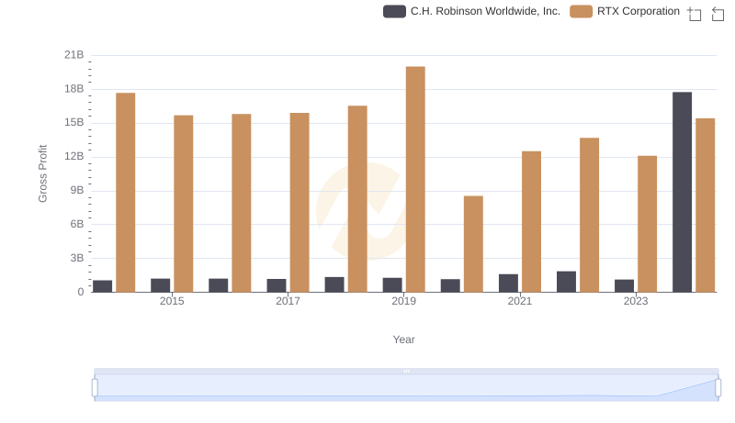Click the right handle of the zoom slider

pos(718,388)
